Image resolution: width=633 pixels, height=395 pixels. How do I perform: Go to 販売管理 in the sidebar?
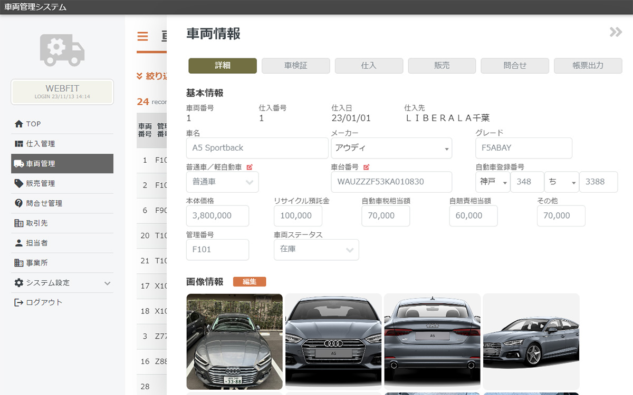point(62,183)
